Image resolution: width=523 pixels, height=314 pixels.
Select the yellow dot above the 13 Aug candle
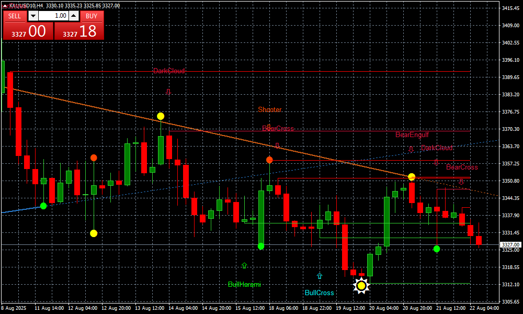(161, 116)
